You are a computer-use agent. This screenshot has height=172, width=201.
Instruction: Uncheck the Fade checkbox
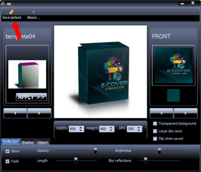7,161
